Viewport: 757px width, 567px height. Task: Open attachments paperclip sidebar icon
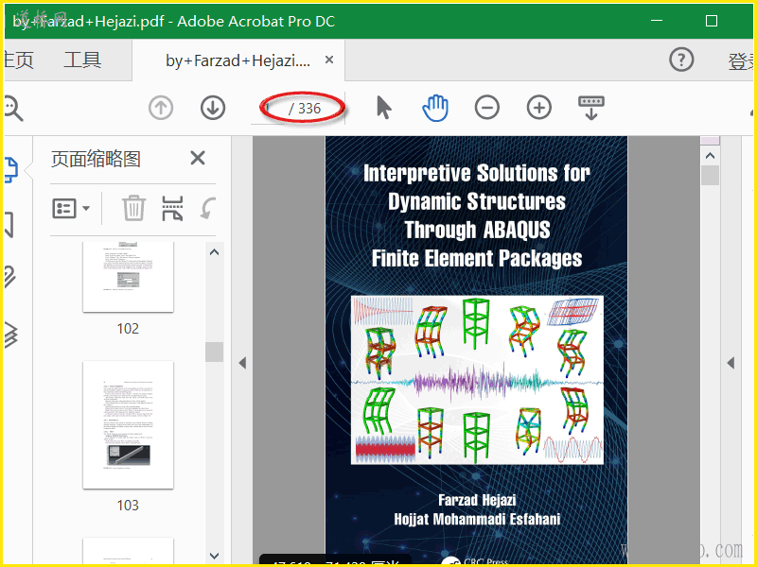10,277
